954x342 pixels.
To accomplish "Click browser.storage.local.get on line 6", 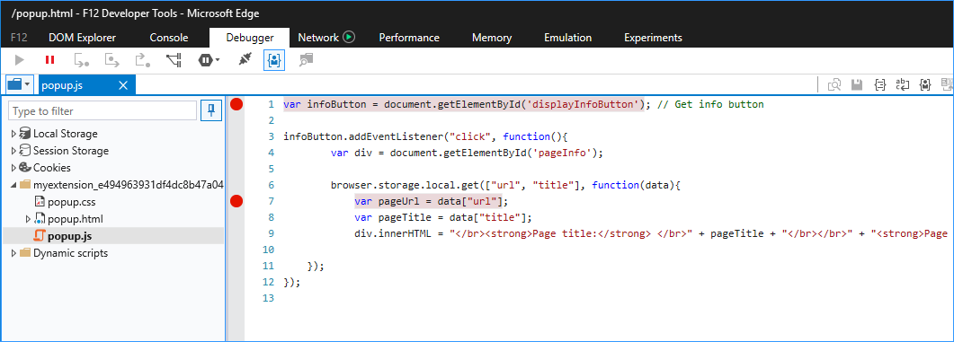I will click(406, 185).
